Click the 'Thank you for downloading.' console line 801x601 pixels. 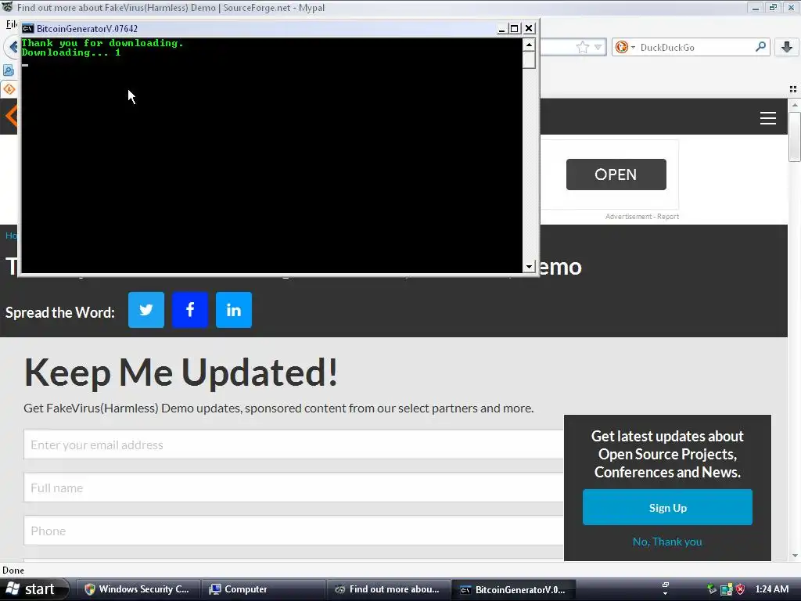(102, 43)
